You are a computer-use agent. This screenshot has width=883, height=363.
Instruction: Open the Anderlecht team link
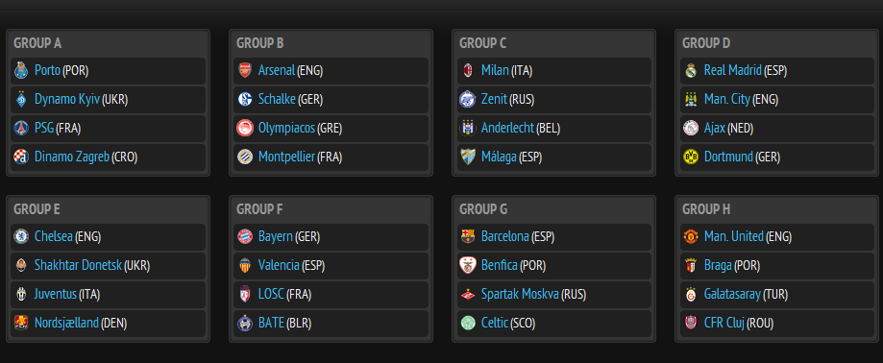click(x=507, y=128)
